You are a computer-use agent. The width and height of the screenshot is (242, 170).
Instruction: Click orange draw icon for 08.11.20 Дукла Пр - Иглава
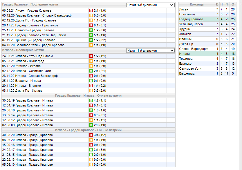[x=91, y=91]
